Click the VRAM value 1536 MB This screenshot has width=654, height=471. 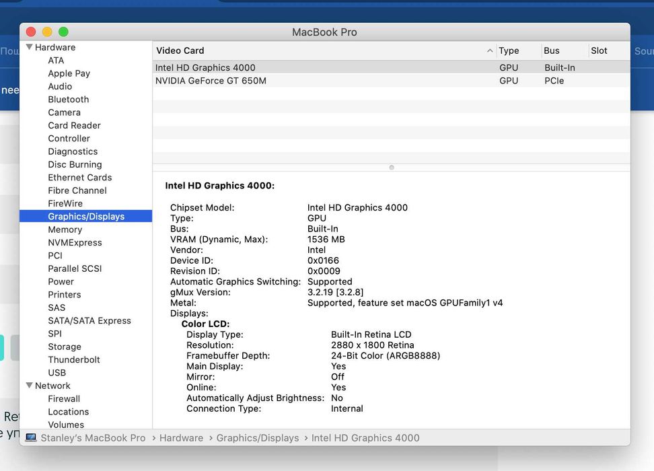pyautogui.click(x=326, y=239)
